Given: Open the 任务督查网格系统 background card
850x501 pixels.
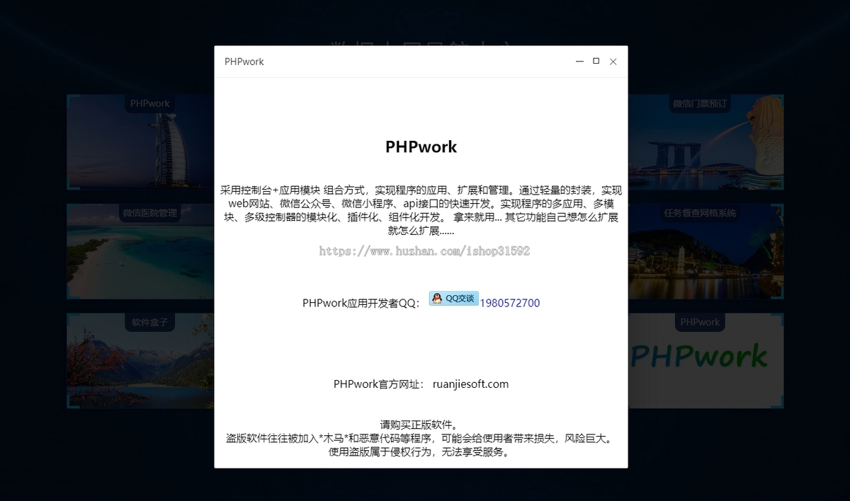Looking at the screenshot, I should (705, 251).
